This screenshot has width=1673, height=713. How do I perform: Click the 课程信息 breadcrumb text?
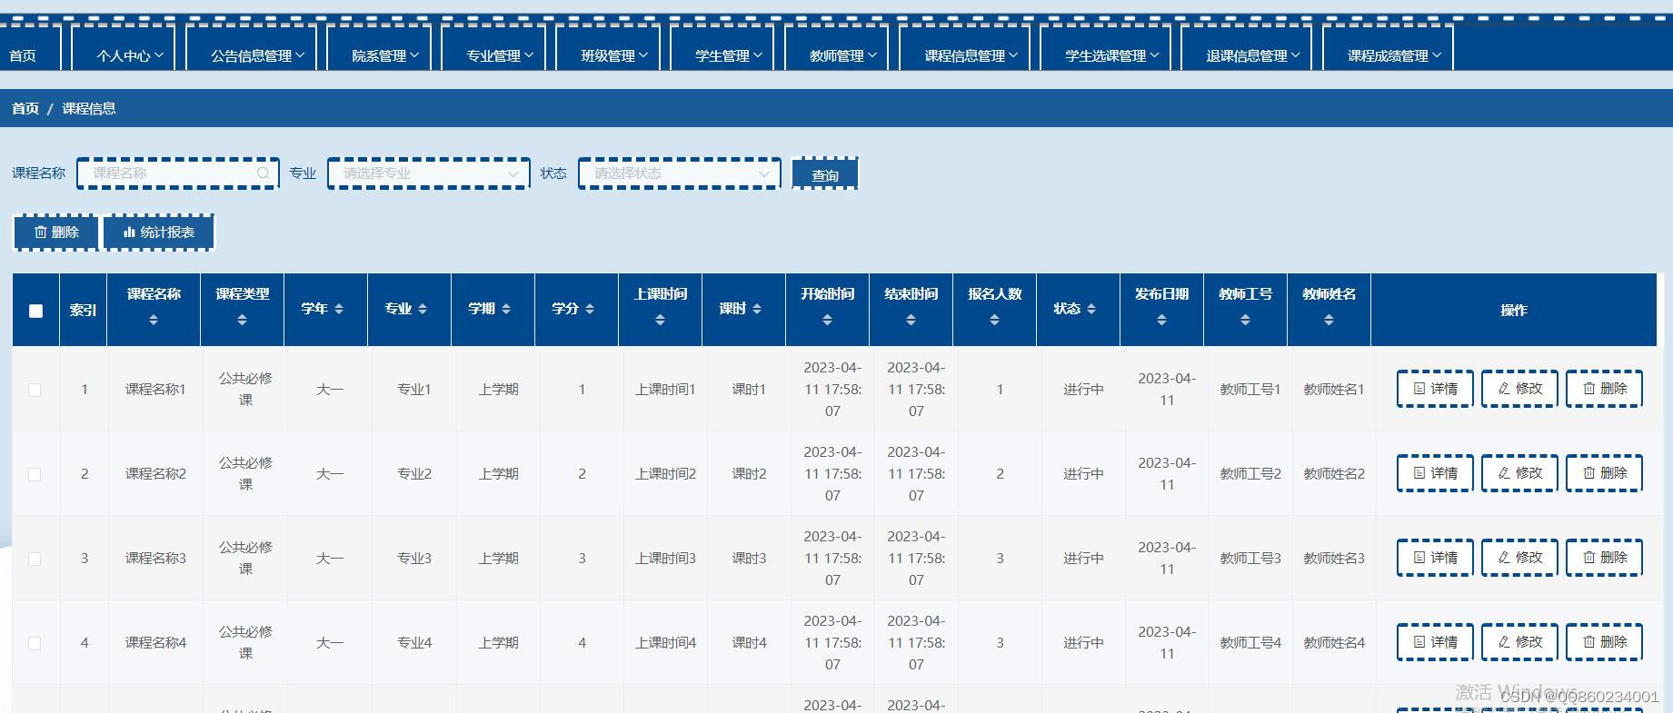[89, 108]
